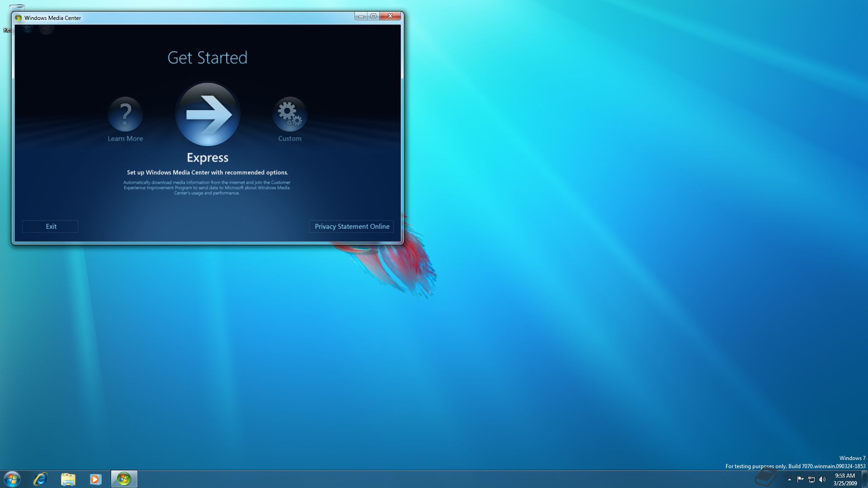Click the Get Started heading
The image size is (868, 488).
click(x=208, y=58)
